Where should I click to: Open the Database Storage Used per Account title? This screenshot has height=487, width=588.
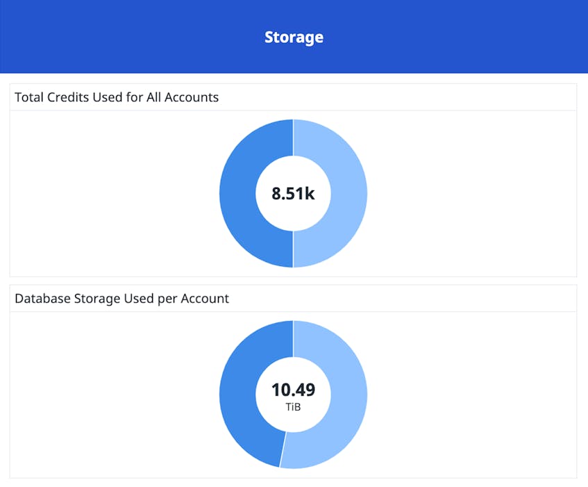(122, 299)
